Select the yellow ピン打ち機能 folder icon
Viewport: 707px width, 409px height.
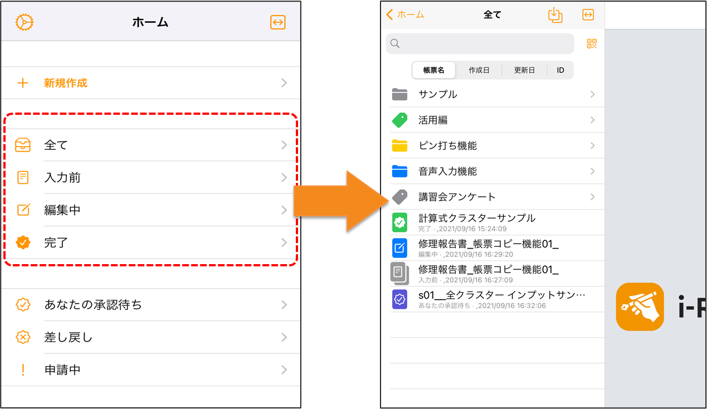coord(399,146)
